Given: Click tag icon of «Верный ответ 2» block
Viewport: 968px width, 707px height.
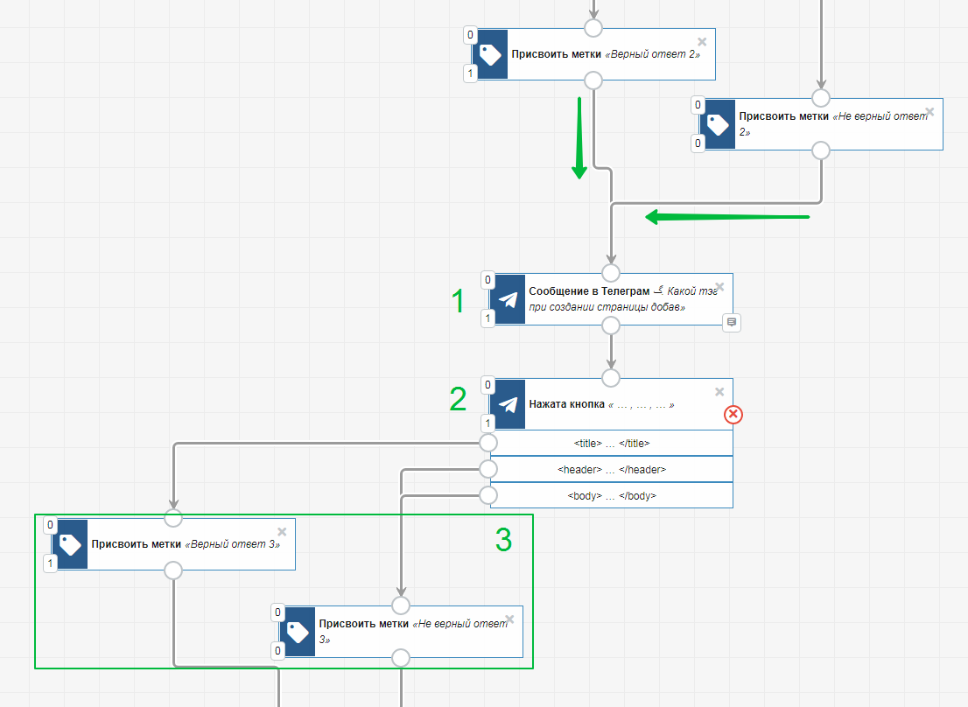Looking at the screenshot, I should tap(491, 54).
